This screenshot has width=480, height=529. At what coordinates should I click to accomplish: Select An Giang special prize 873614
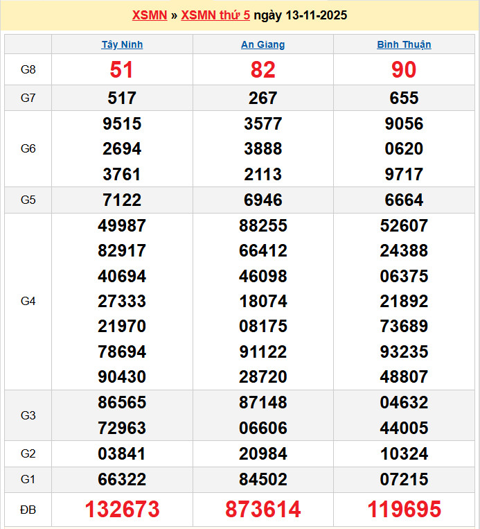coord(263,510)
